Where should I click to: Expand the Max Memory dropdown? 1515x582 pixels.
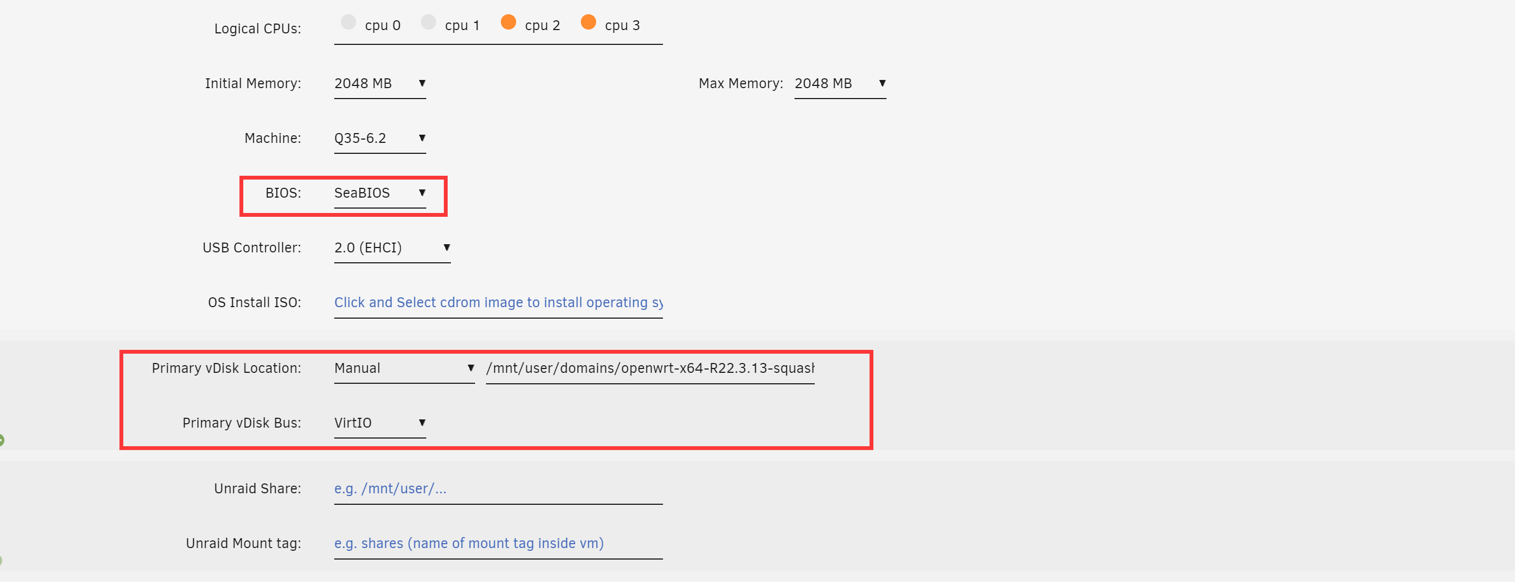click(x=839, y=83)
